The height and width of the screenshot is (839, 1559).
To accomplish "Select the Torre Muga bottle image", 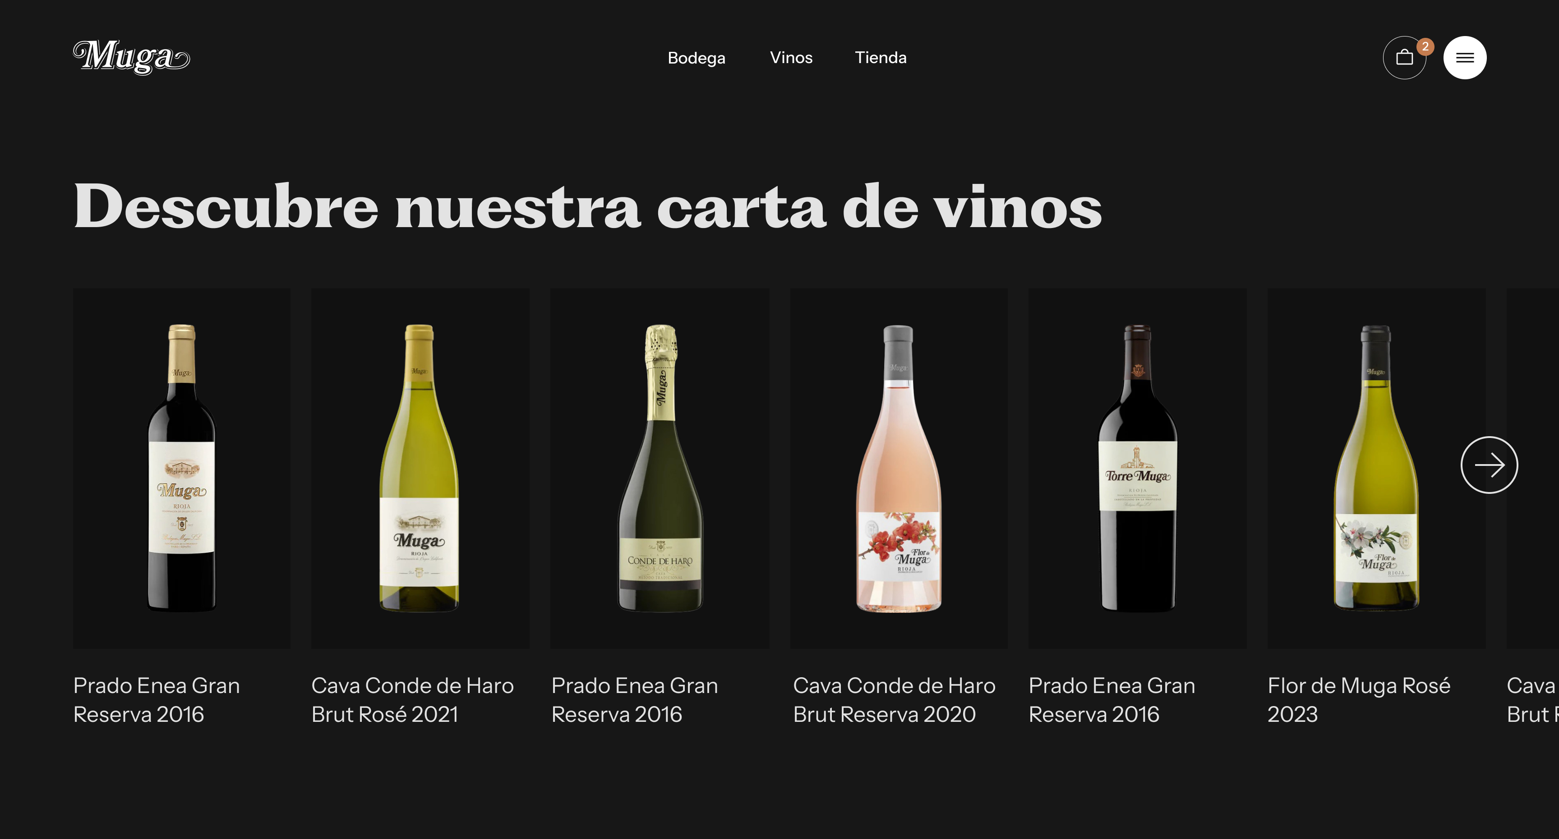I will click(1138, 469).
